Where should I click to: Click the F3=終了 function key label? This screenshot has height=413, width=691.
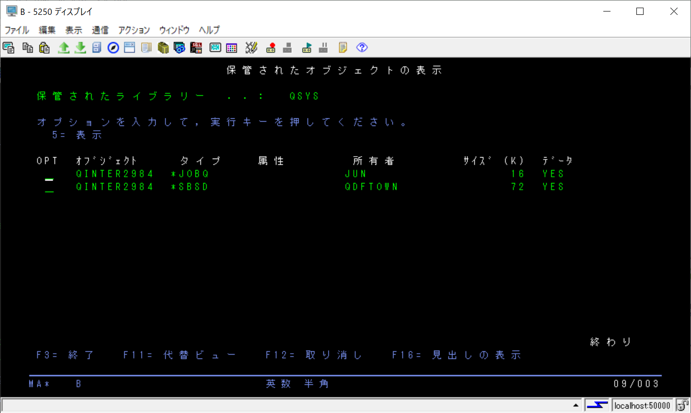pos(66,355)
